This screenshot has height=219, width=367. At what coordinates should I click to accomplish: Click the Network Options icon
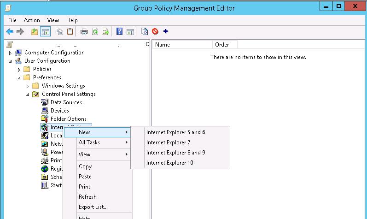[x=45, y=143]
